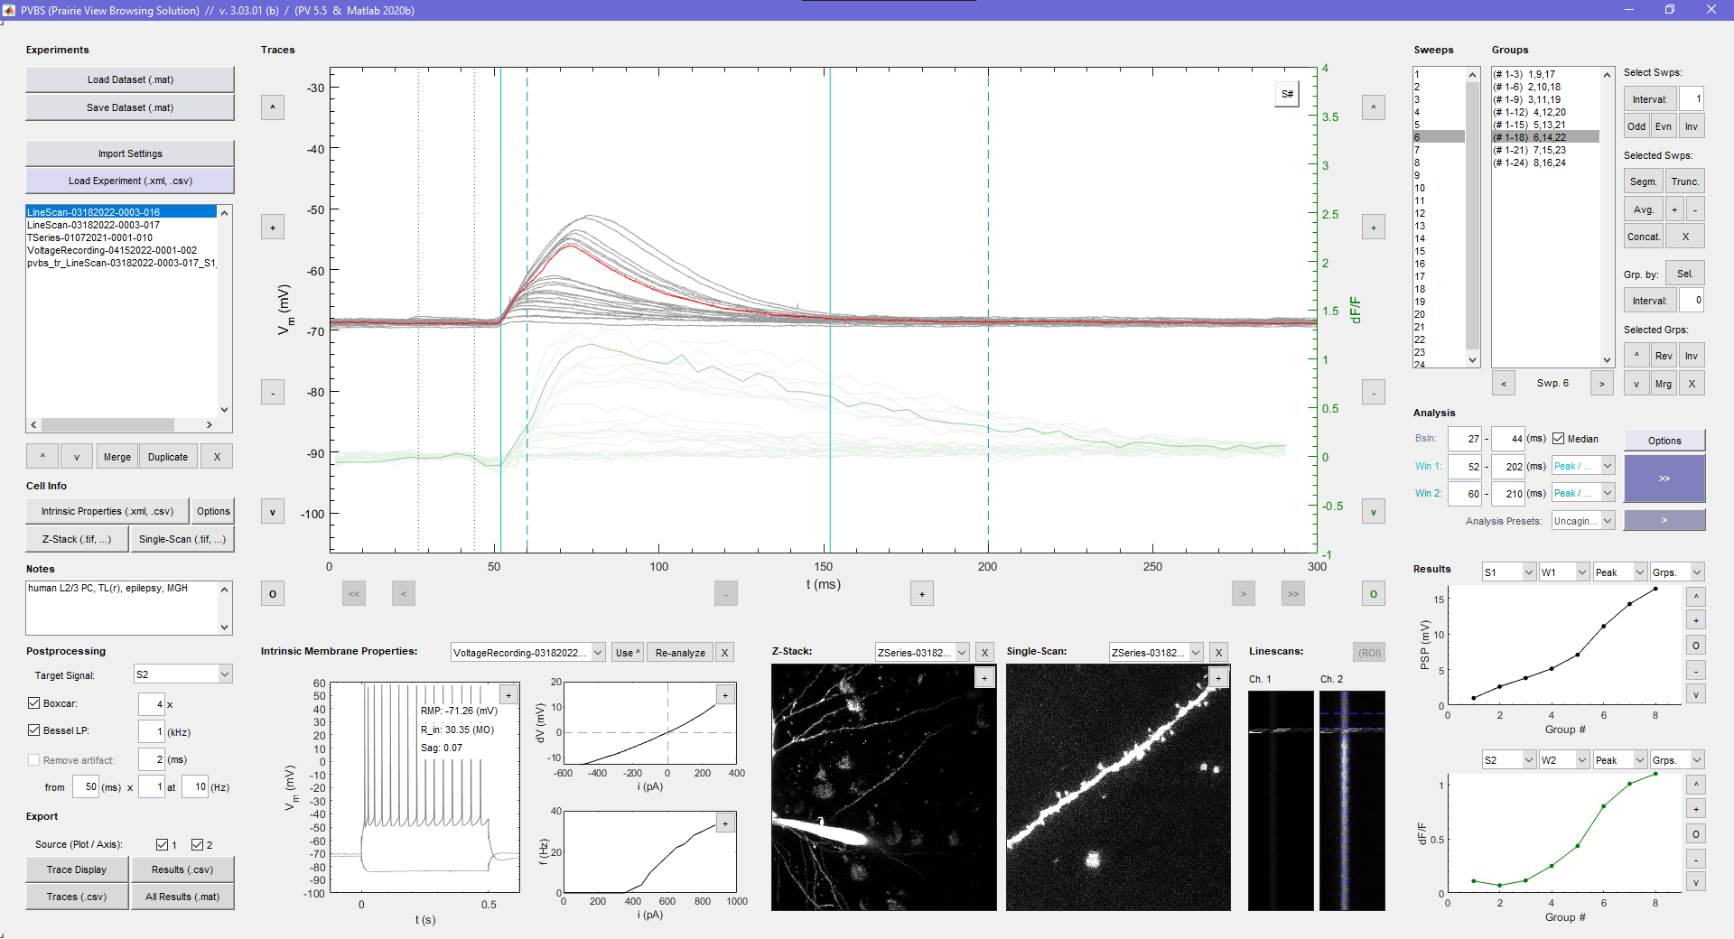Screen dimensions: 1734x939
Task: Click the Trace Display export button
Action: pos(77,869)
